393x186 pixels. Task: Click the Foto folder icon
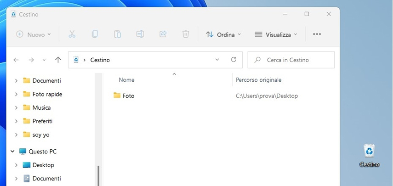pos(117,96)
